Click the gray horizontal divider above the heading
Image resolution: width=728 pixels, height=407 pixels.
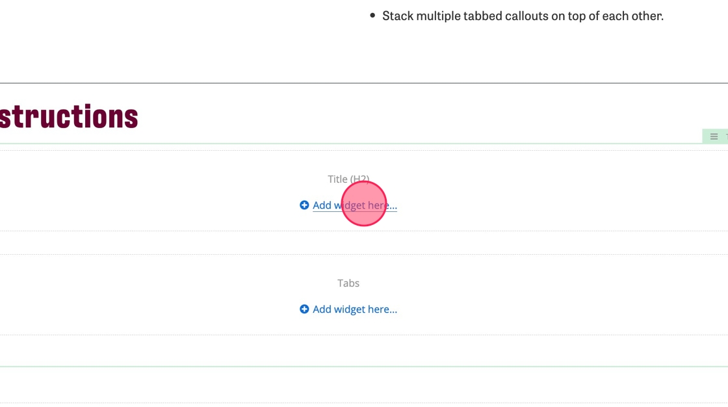pyautogui.click(x=364, y=83)
